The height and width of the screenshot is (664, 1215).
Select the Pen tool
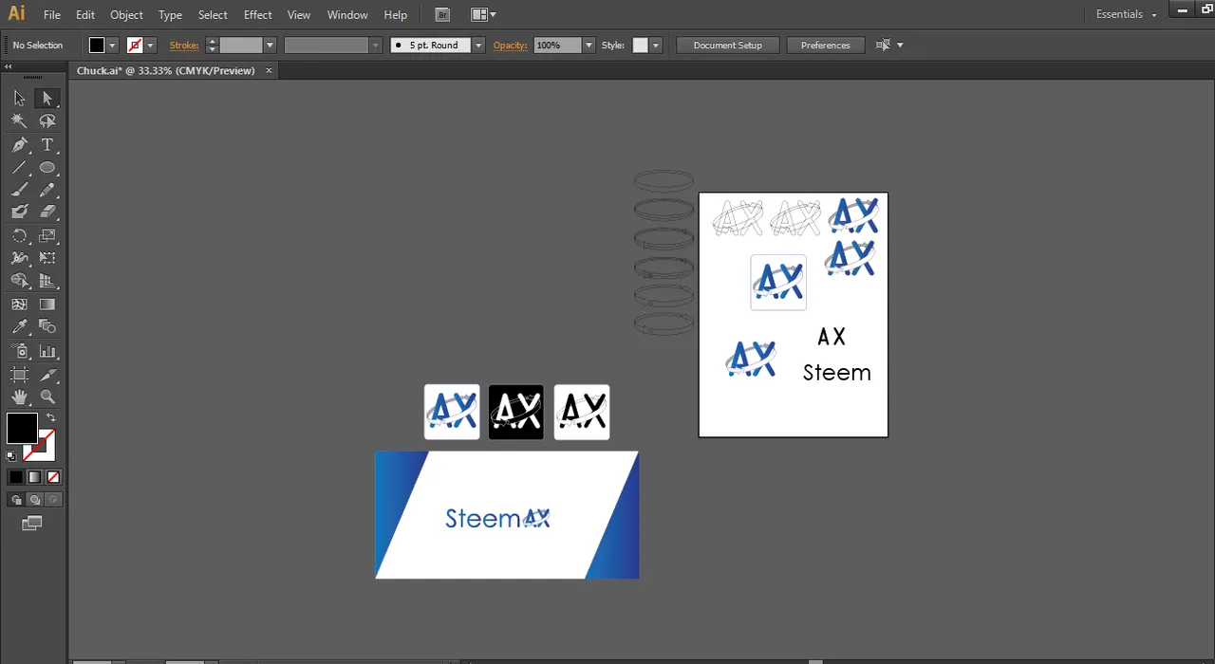click(19, 144)
